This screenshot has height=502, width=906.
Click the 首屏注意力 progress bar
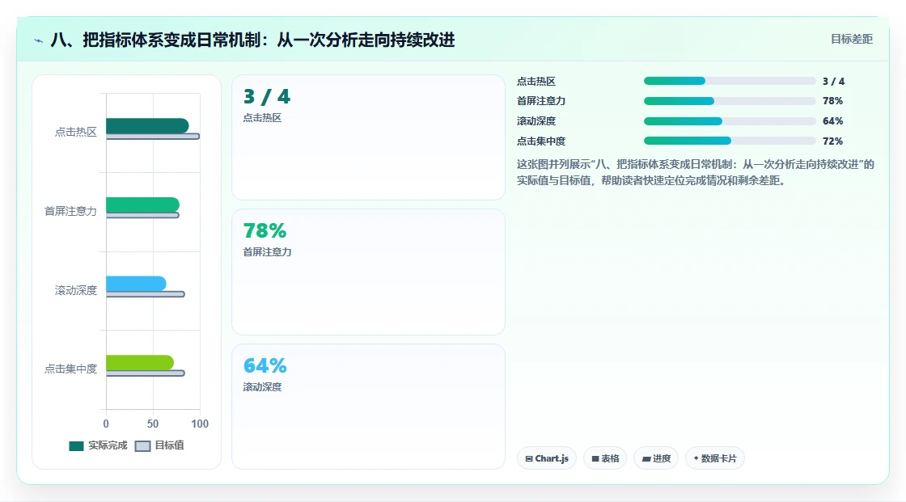pos(730,101)
